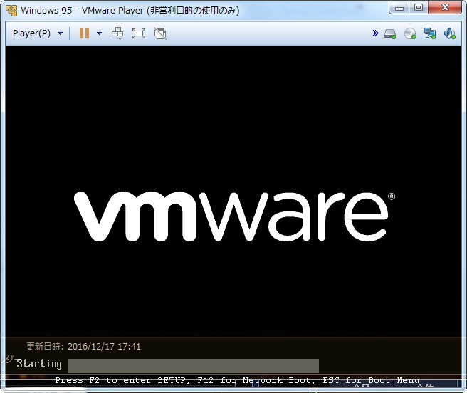This screenshot has width=467, height=393.
Task: Open the CD/DVD drive device icon
Action: point(410,33)
